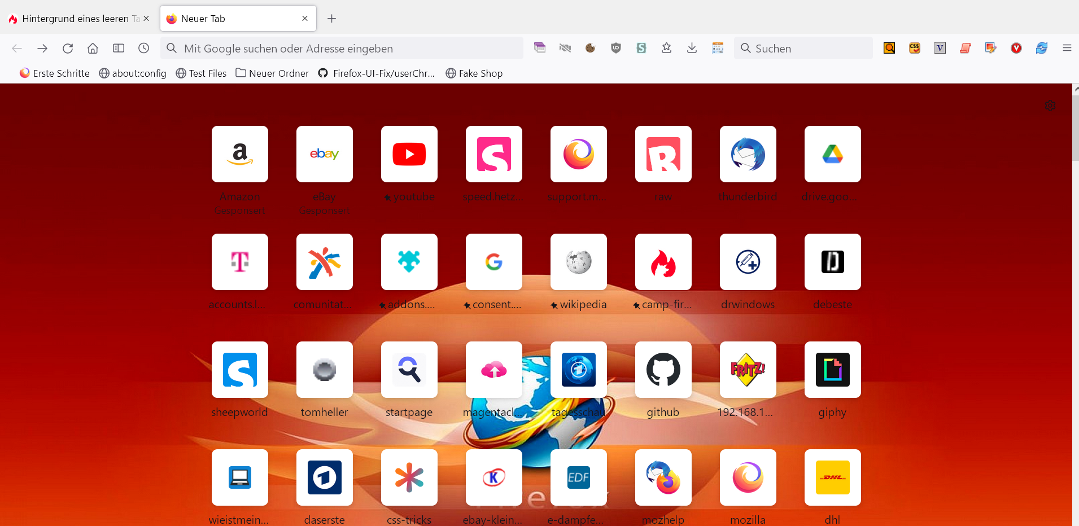
Task: Open the about:config bookmark
Action: click(133, 73)
